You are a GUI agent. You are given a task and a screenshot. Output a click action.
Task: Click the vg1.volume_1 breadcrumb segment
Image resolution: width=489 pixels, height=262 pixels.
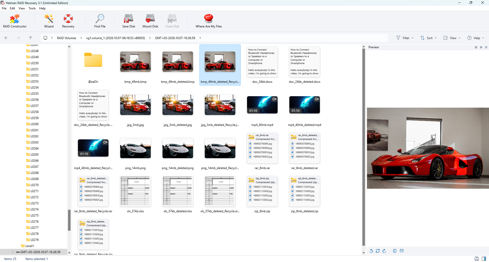[x=115, y=38]
